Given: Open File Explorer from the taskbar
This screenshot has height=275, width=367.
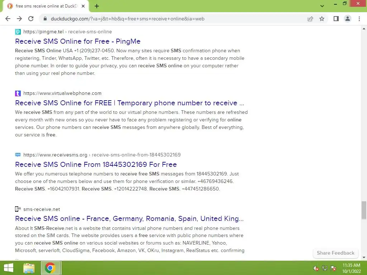Looking at the screenshot, I should (29, 268).
